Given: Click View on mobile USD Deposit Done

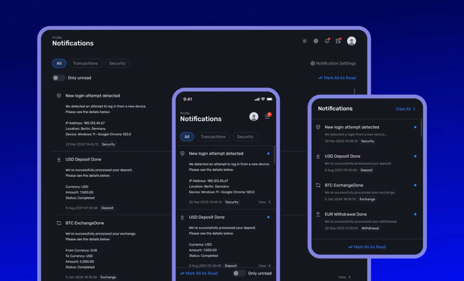Looking at the screenshot, I should click(264, 266).
